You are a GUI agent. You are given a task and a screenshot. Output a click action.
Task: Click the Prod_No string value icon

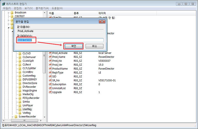[x=50, y=61]
